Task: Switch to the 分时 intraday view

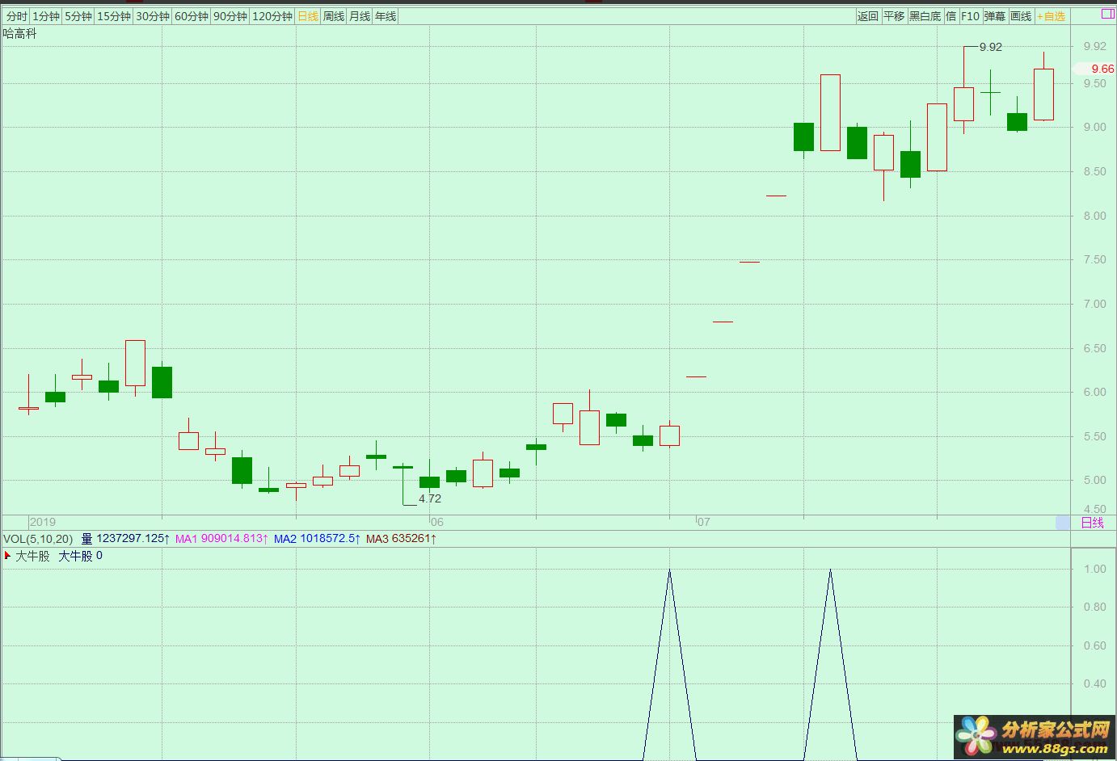Action: click(x=16, y=16)
